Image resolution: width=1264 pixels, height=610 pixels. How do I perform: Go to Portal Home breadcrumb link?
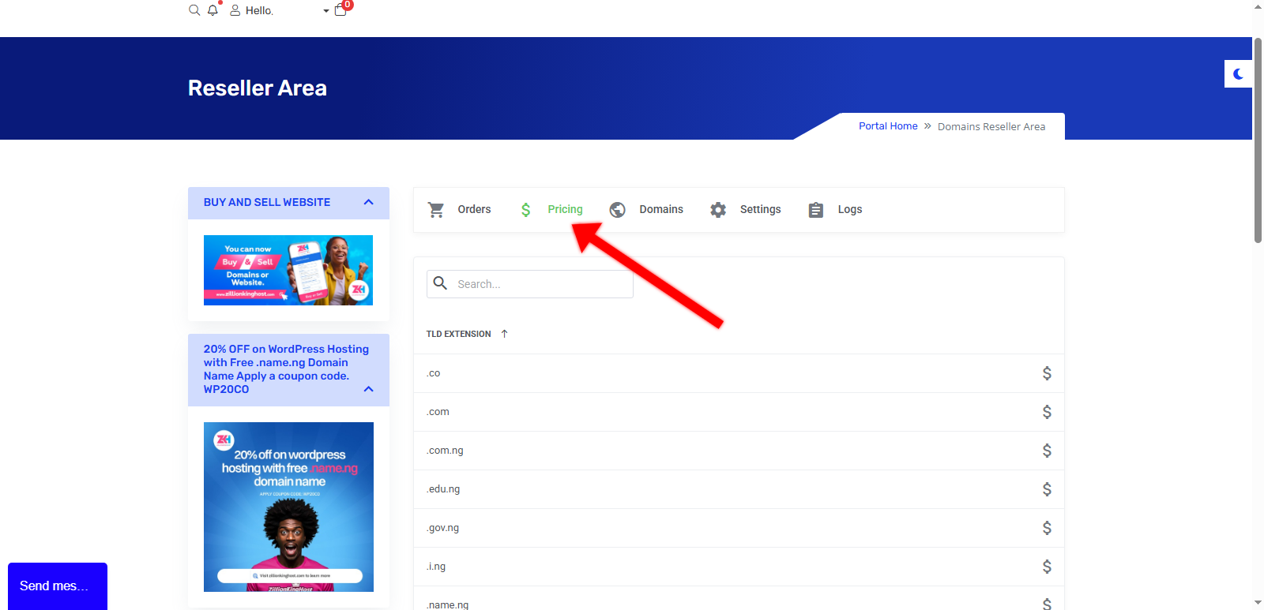coord(888,126)
